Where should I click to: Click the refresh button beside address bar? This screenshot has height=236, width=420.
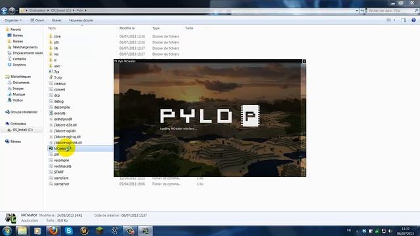[362, 10]
